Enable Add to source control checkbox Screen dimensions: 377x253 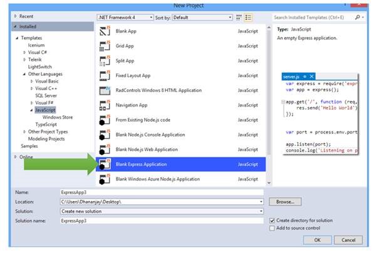click(272, 228)
